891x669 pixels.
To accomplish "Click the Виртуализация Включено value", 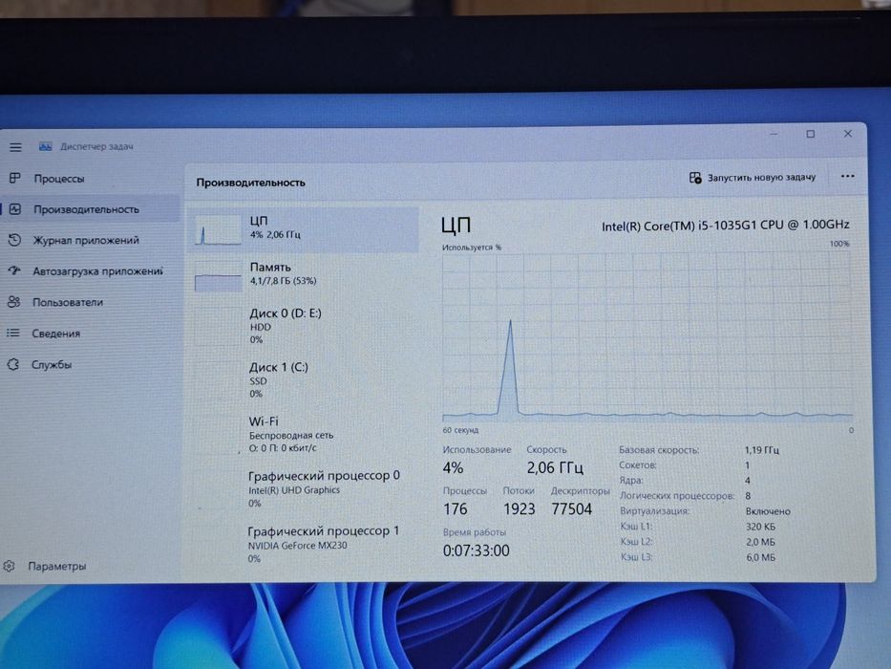I will coord(768,511).
